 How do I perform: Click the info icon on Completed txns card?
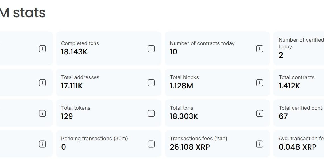pyautogui.click(x=151, y=49)
